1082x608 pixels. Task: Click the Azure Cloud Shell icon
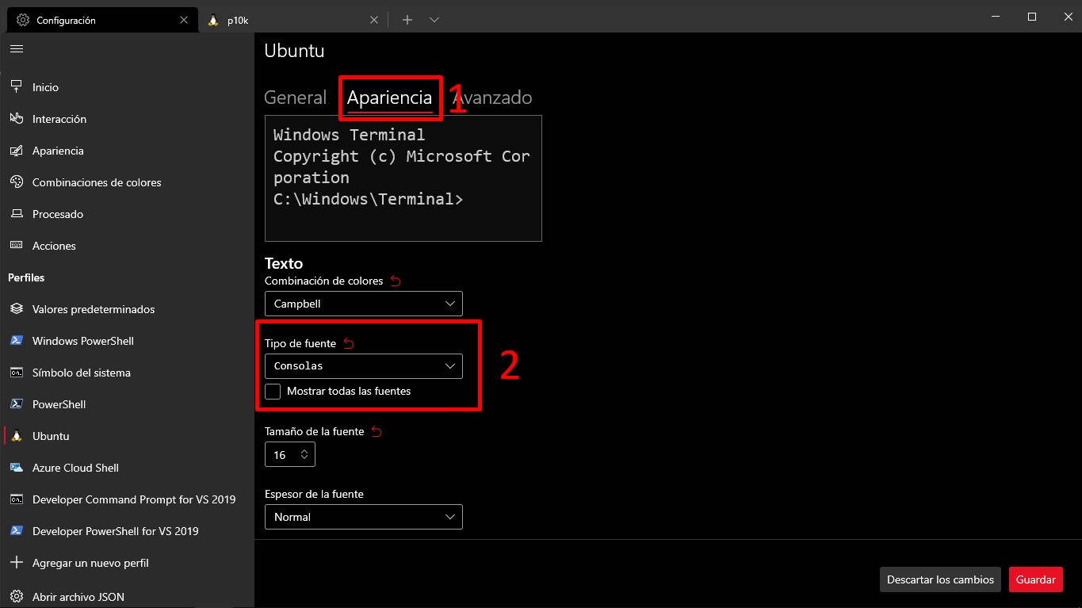click(17, 468)
